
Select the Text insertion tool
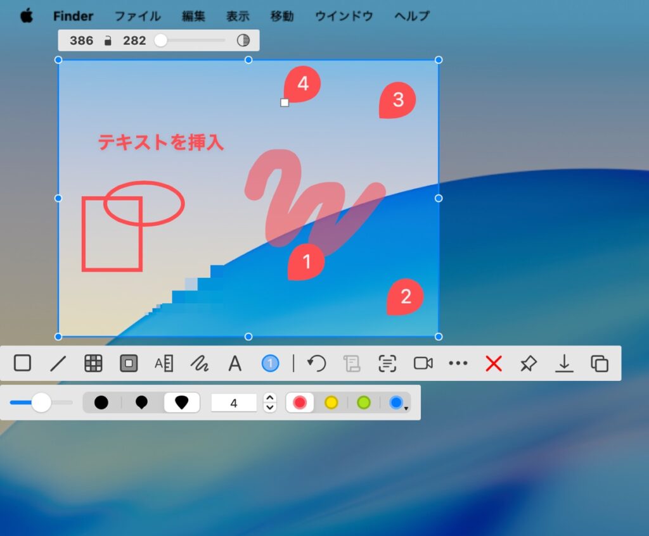click(x=235, y=363)
